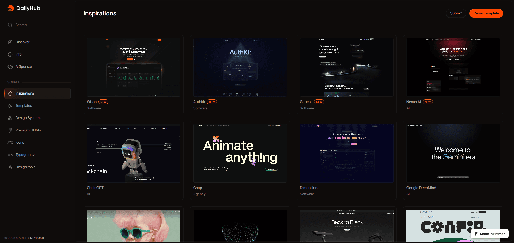Open the ChainGPT robot thumbnail
Viewport: 514px width, 243px height.
[x=134, y=153]
